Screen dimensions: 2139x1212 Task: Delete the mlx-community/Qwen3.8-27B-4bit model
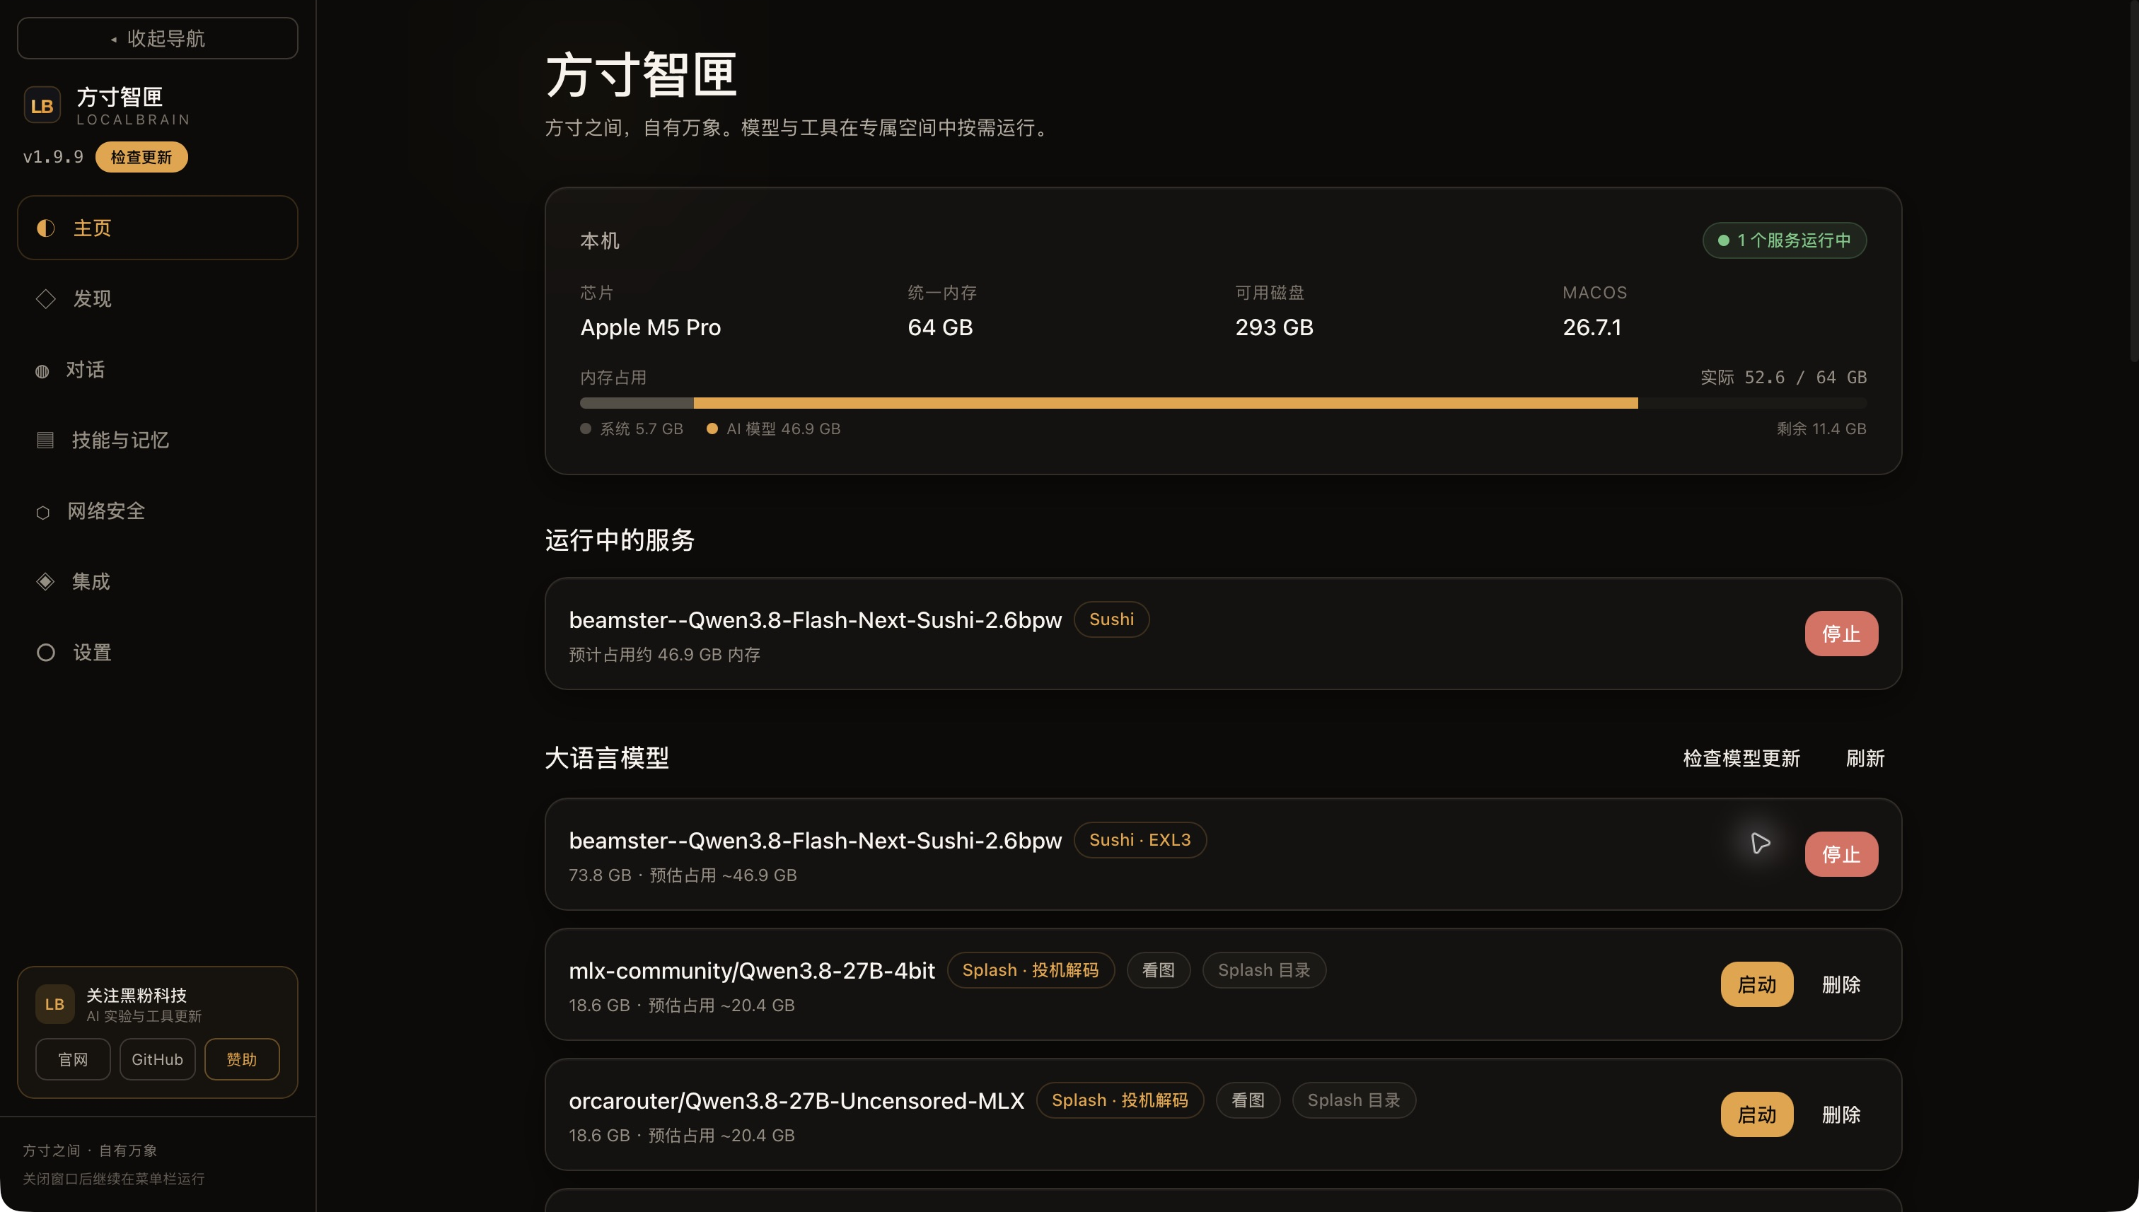click(1841, 985)
